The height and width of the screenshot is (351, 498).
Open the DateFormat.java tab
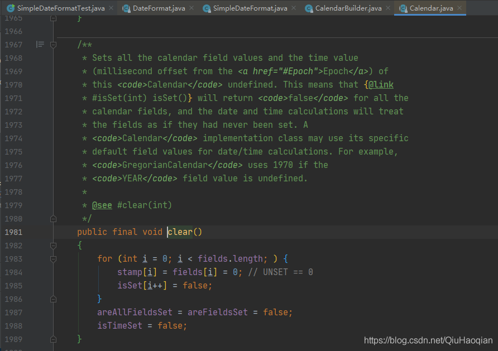[159, 8]
